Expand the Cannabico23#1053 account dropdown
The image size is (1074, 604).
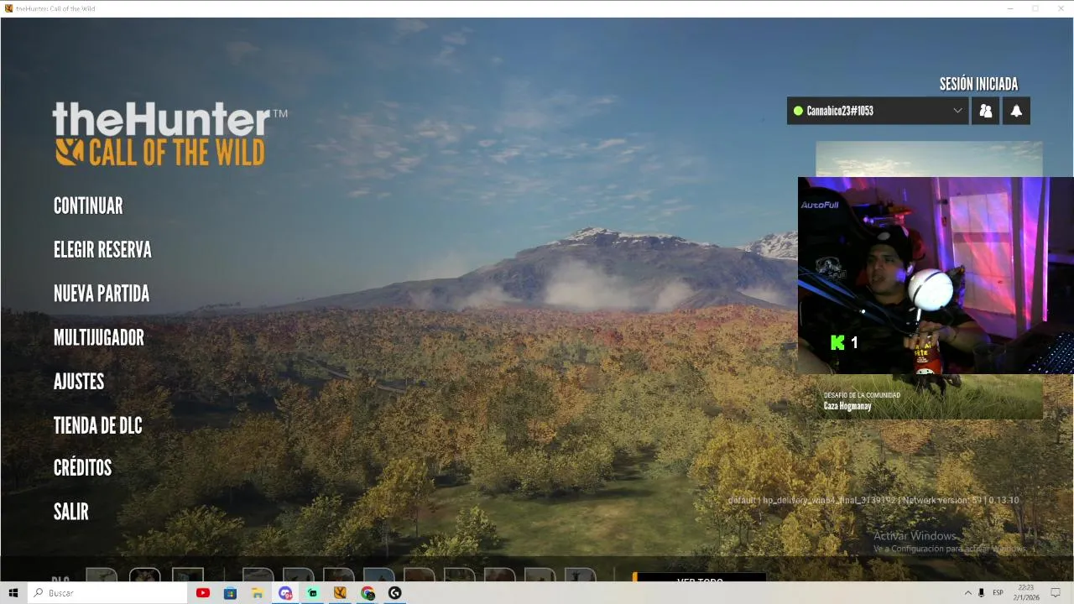878,111
